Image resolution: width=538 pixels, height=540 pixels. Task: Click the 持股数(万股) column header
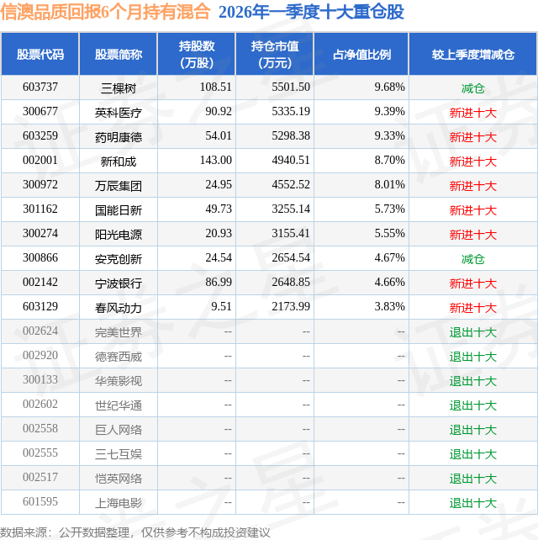[x=197, y=54]
